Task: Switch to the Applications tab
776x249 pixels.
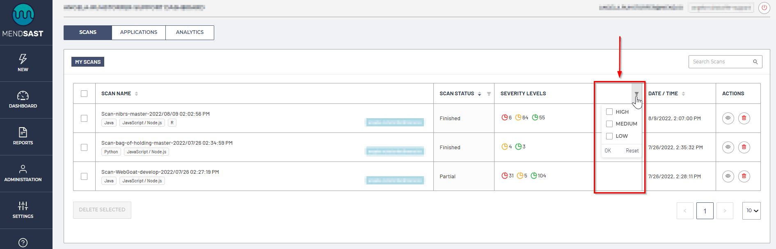Action: tap(139, 32)
